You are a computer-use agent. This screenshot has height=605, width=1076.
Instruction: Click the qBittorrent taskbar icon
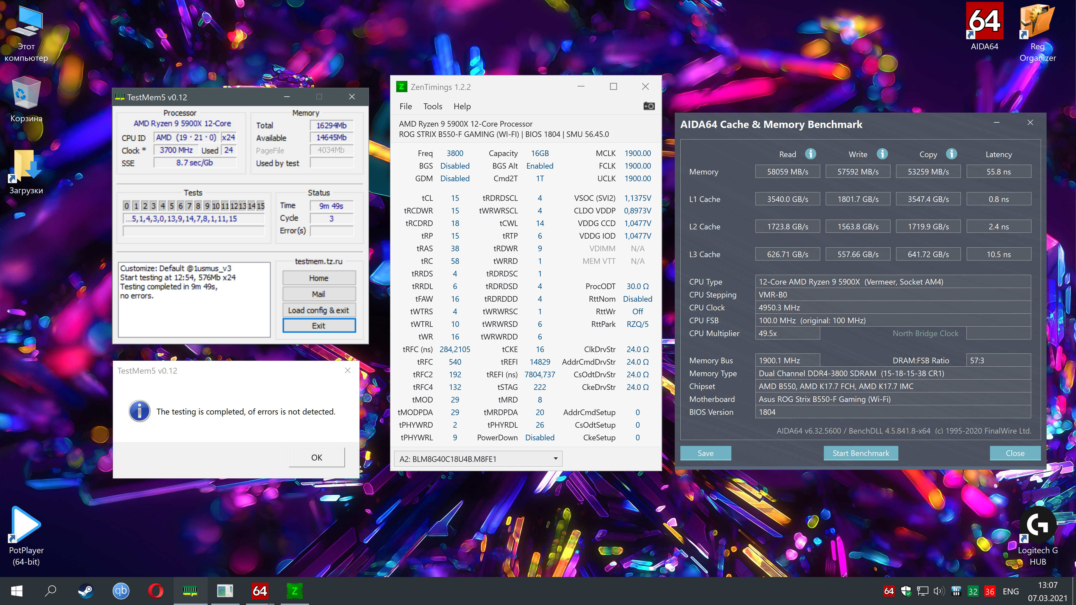point(121,591)
